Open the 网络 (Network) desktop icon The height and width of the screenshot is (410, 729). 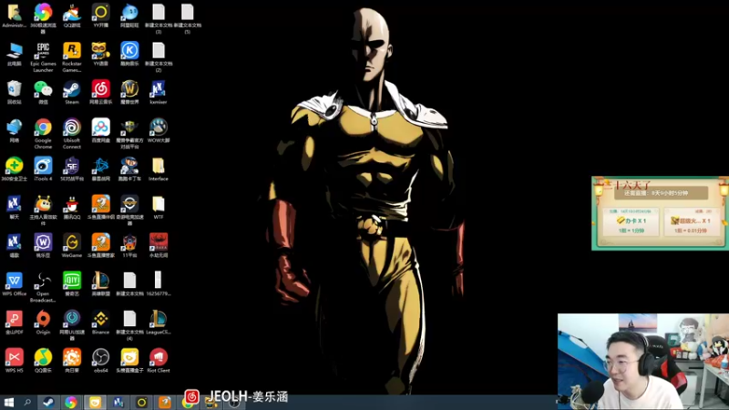(14, 131)
